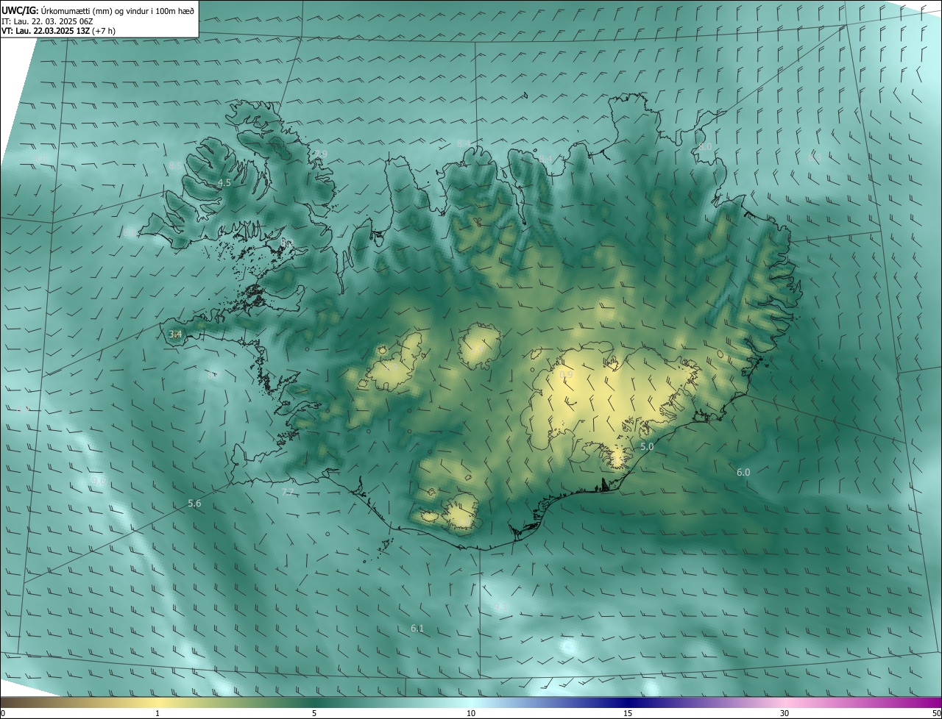Viewport: 942px width, 719px height.
Task: Click the 6.1 value in the southern ocean
Action: click(417, 629)
